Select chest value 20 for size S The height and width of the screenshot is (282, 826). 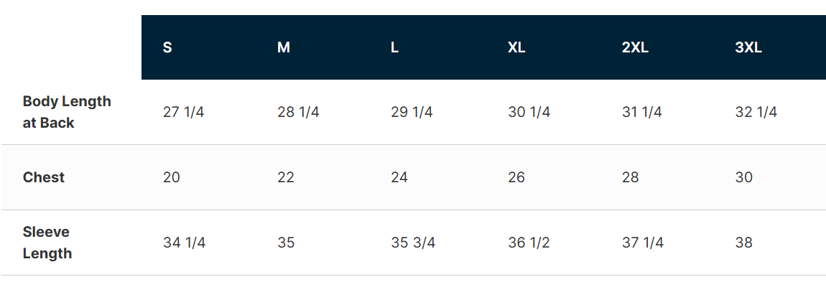click(x=172, y=177)
